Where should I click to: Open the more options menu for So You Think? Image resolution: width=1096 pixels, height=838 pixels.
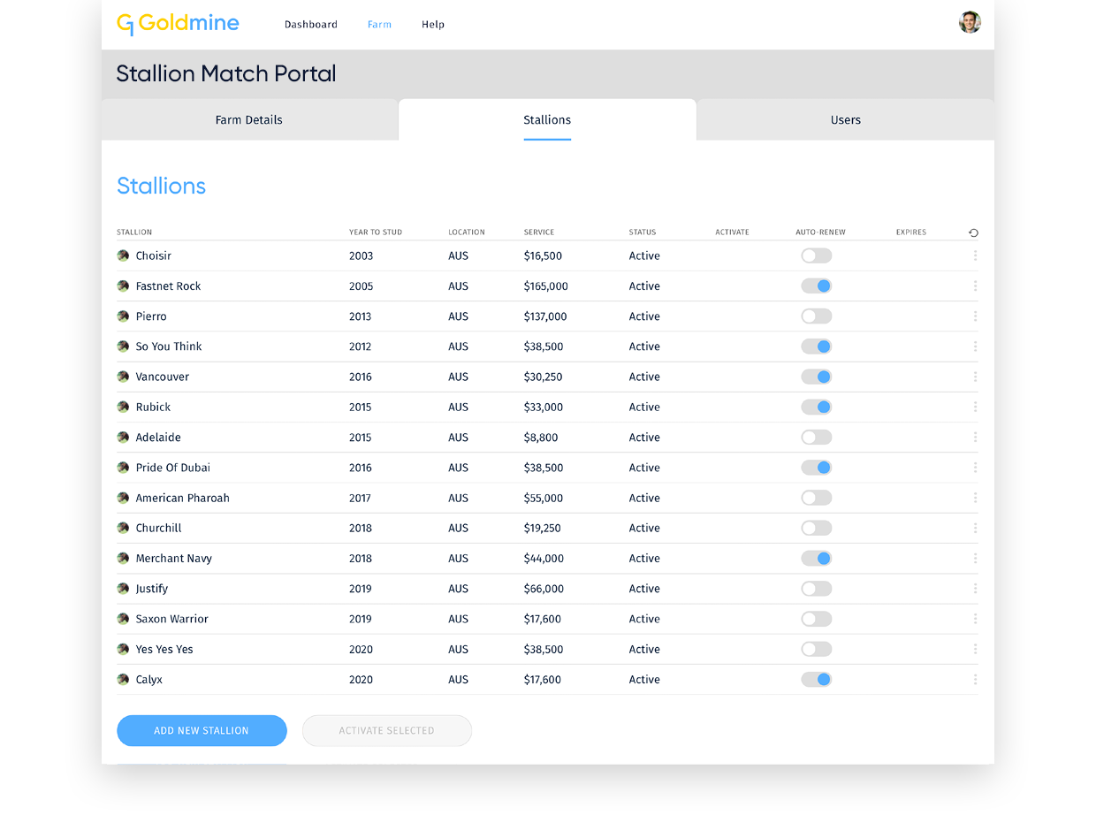pos(975,347)
